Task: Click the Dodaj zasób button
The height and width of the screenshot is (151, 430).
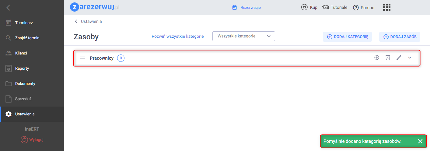Action: pos(400,37)
